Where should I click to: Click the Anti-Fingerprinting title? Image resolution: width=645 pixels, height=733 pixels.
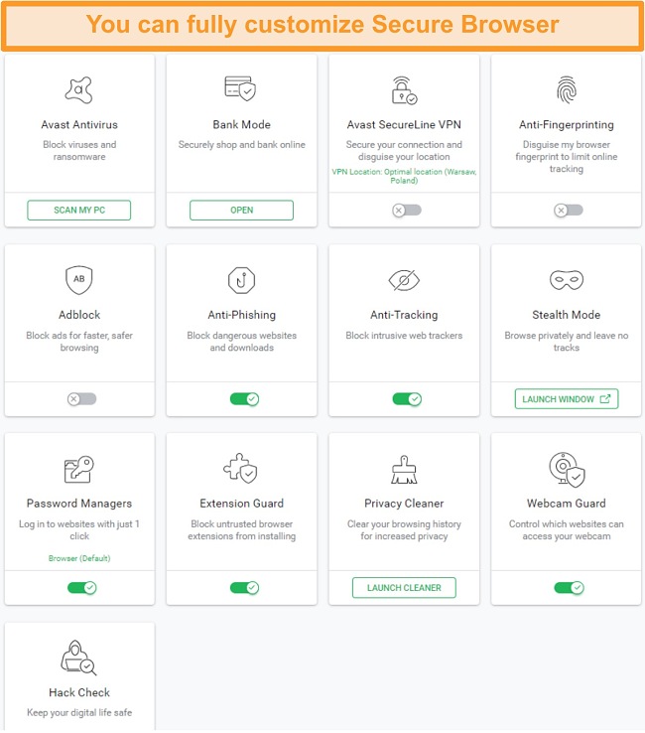tap(566, 125)
